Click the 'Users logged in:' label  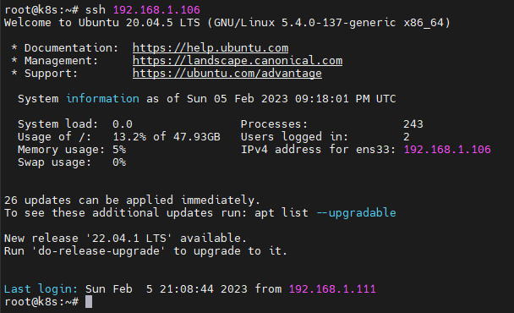[294, 137]
